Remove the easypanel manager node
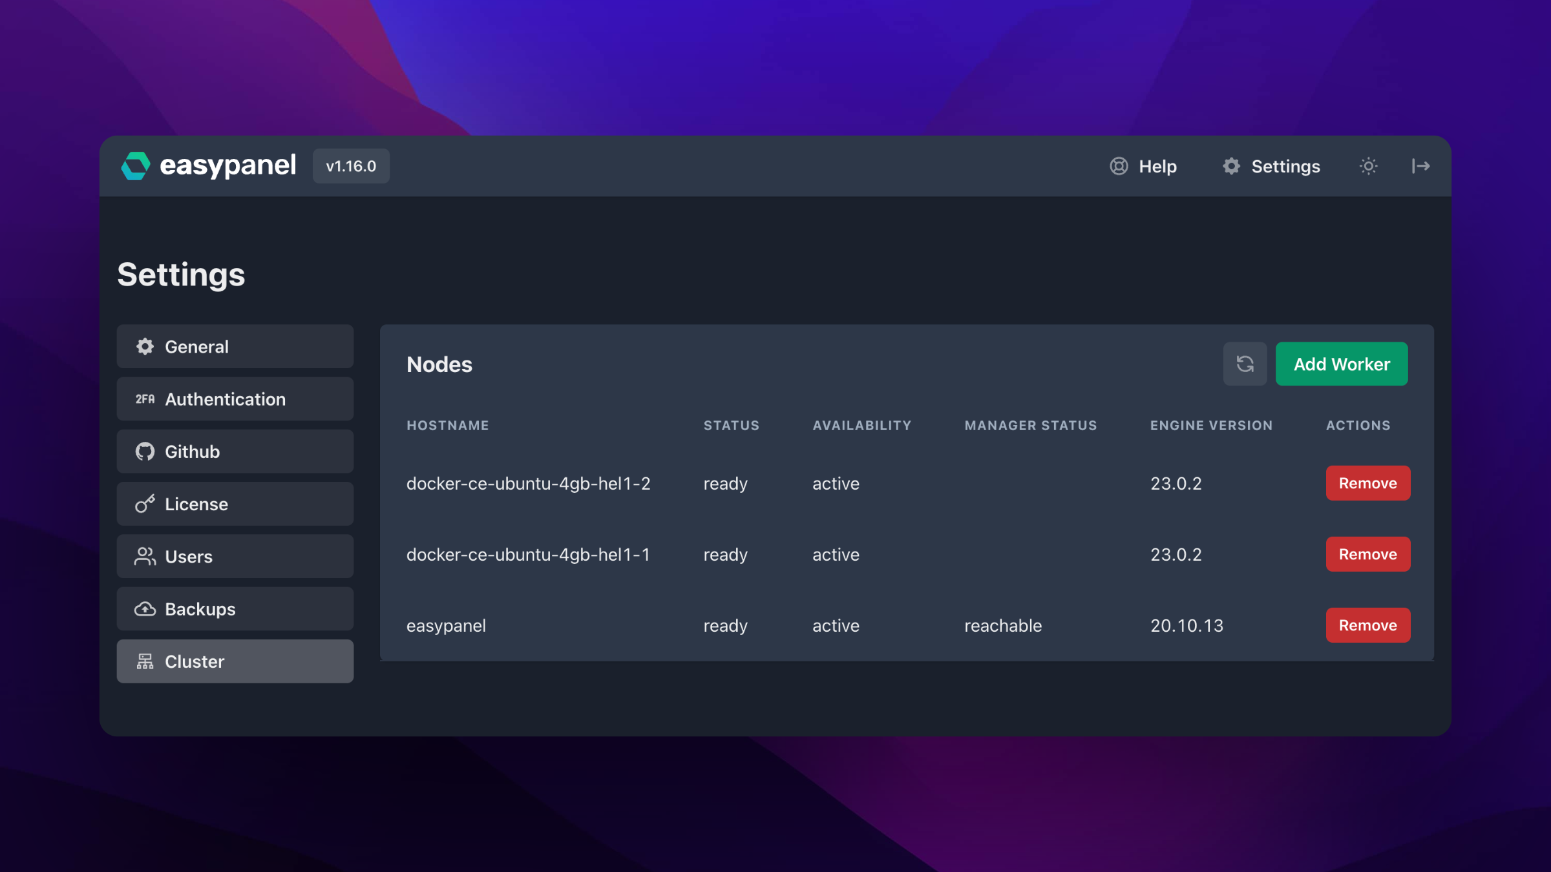The image size is (1551, 872). pos(1367,625)
